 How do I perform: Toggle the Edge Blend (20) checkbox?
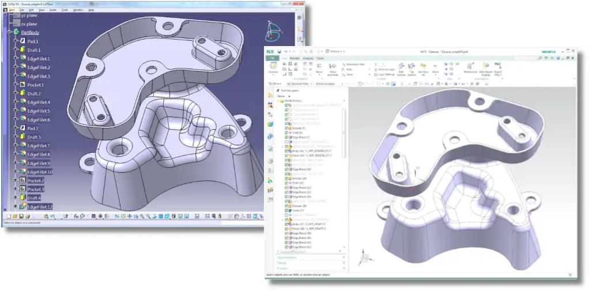point(286,169)
